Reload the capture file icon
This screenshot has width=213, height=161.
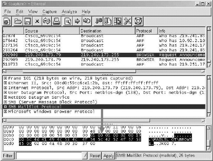pos(47,21)
